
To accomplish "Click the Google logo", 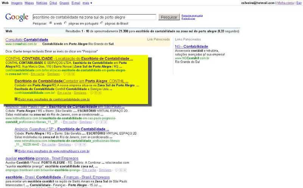I will [x=17, y=17].
